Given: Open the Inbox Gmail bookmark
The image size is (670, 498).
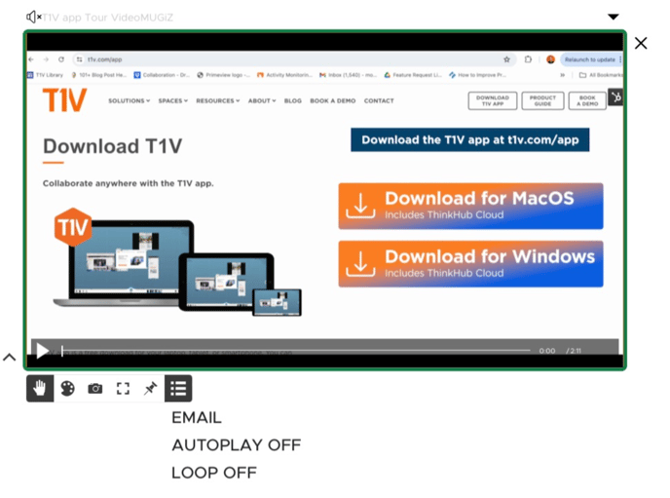Looking at the screenshot, I should 348,75.
